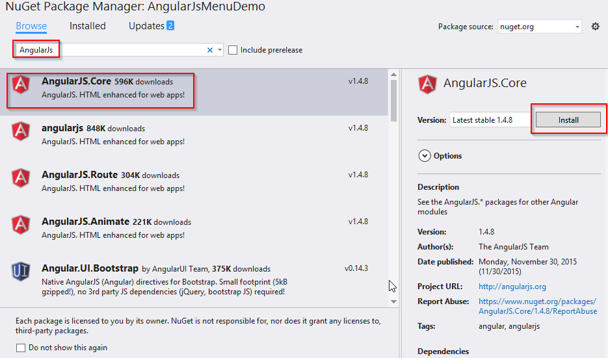Click the Report Abuse nuget.org link
This screenshot has height=358, width=608.
pos(537,306)
